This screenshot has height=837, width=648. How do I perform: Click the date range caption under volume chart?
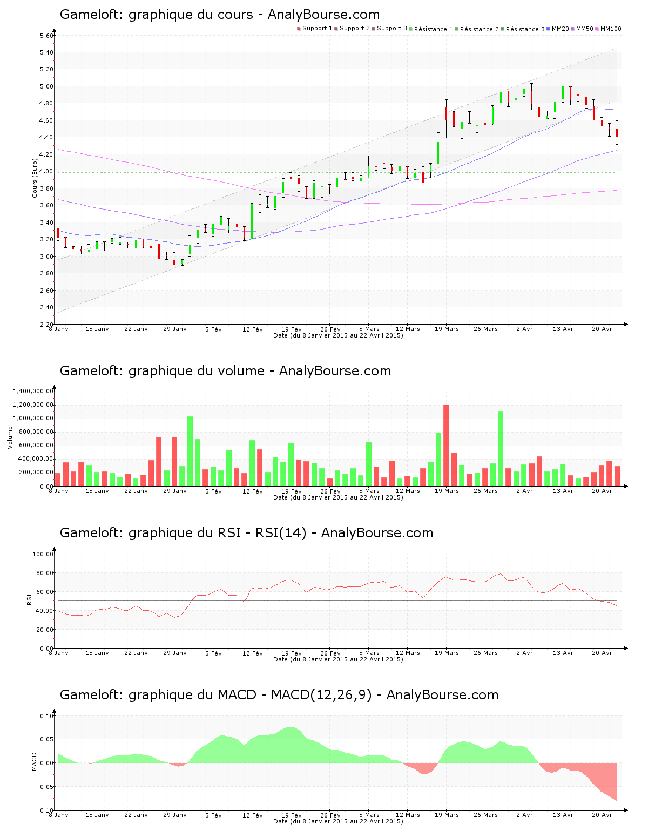point(338,497)
